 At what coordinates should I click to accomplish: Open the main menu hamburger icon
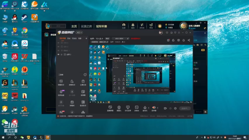coord(179,33)
